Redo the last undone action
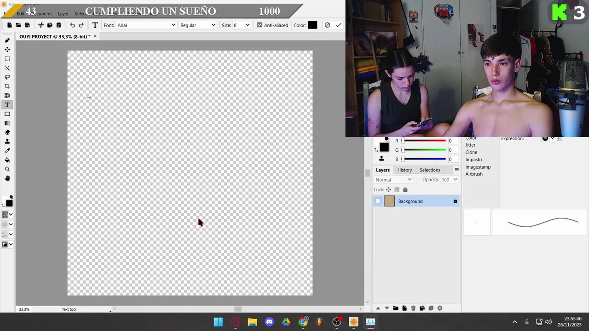The image size is (589, 331). (81, 25)
